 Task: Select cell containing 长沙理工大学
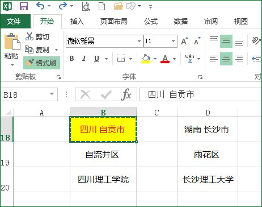click(x=208, y=179)
